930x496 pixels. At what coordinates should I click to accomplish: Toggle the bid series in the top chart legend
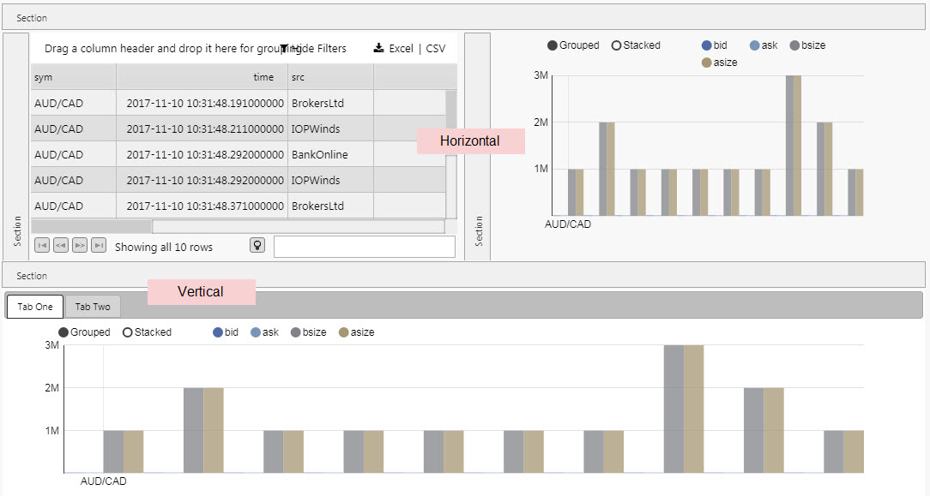pyautogui.click(x=707, y=45)
